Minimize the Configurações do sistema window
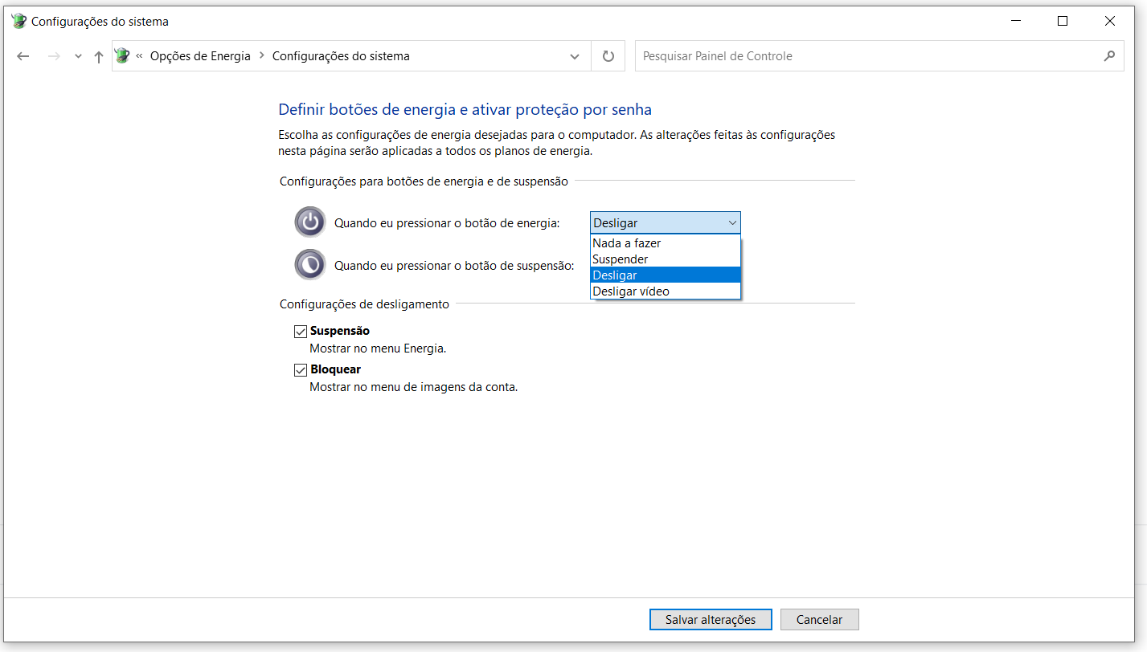Viewport: 1147px width, 652px height. (x=1016, y=22)
